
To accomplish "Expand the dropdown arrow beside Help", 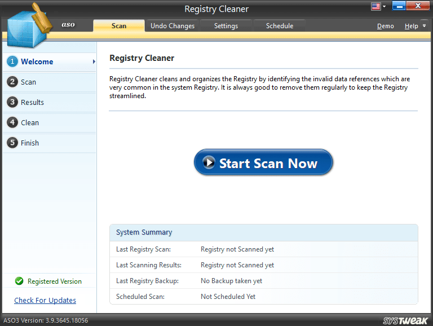I will point(424,25).
